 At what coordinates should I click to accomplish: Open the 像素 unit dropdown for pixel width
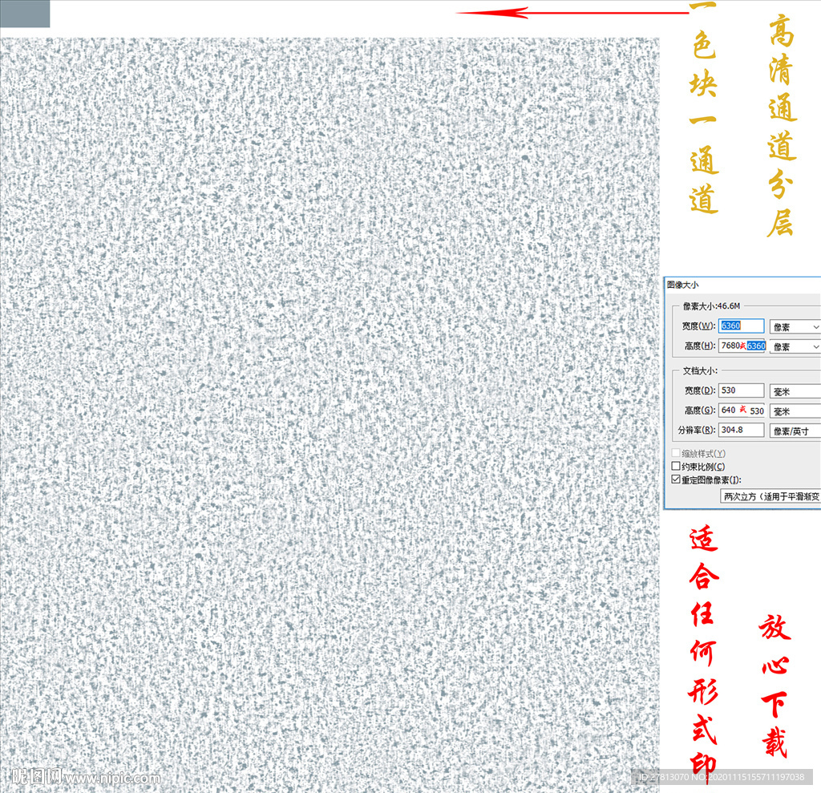[x=795, y=327]
